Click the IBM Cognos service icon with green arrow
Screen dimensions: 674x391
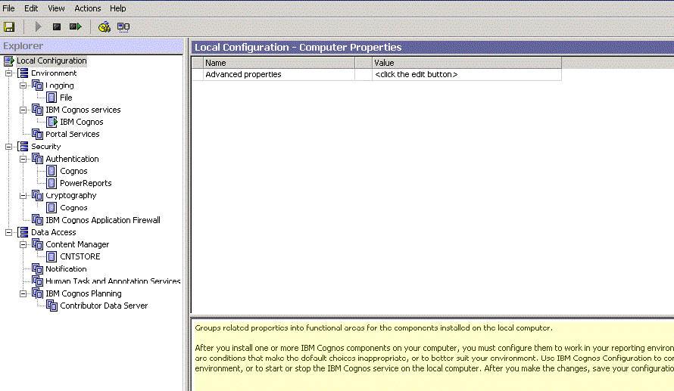point(52,122)
